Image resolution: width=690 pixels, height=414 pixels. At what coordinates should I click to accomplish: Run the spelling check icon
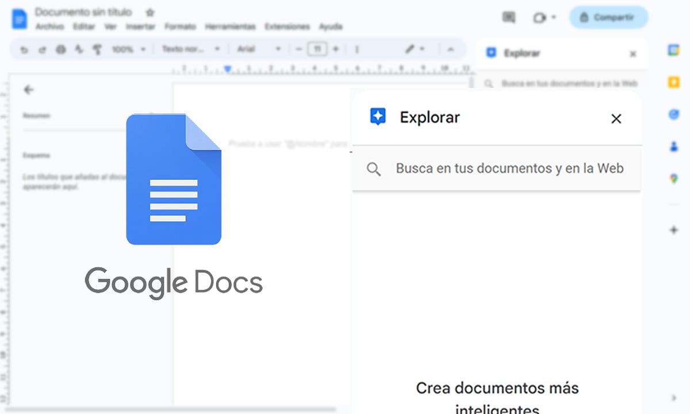[x=79, y=49]
